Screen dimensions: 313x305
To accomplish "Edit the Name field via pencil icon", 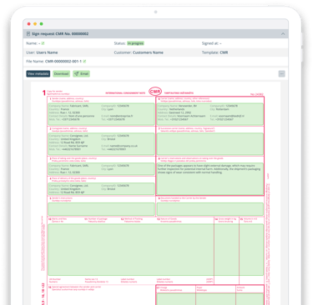I will [43, 43].
